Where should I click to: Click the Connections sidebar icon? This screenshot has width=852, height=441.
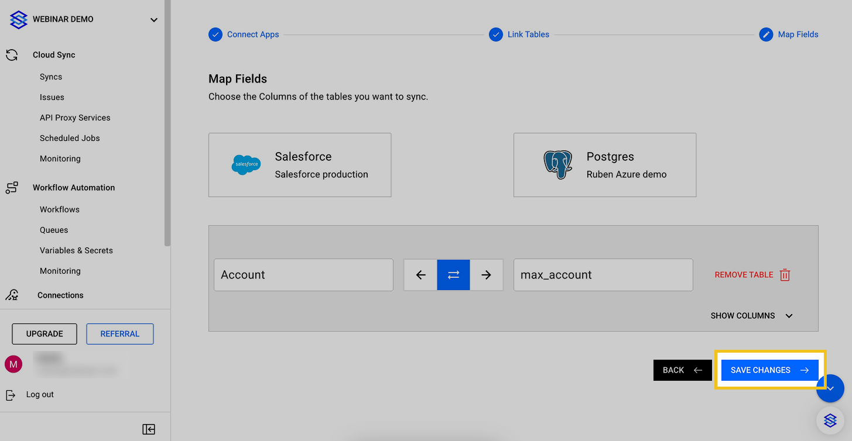[12, 295]
